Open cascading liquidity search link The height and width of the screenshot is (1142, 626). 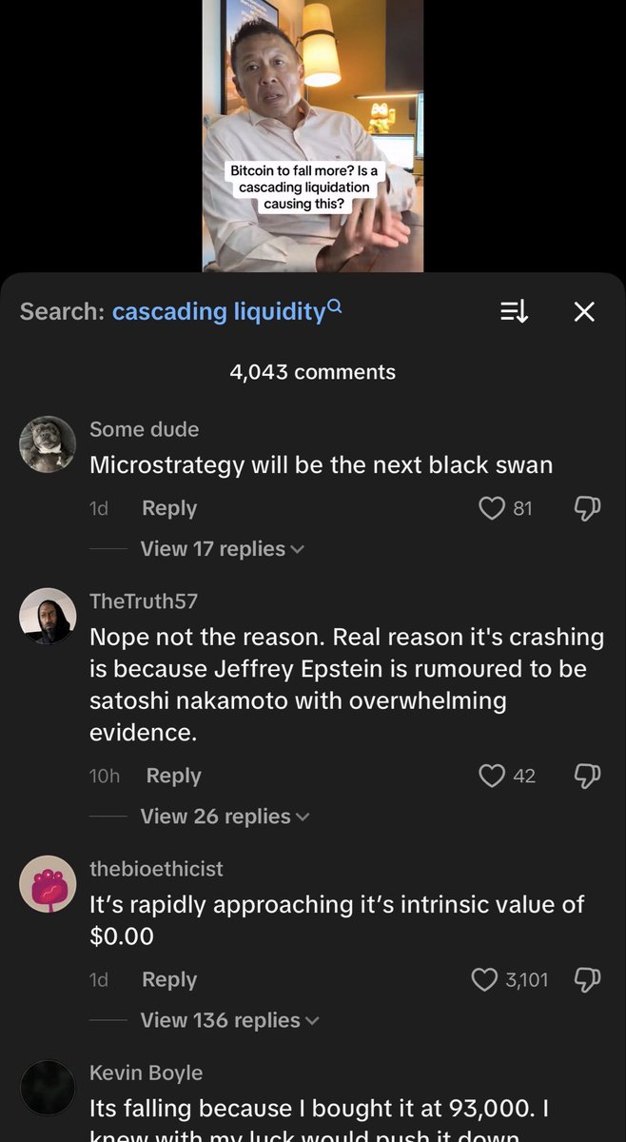click(219, 312)
